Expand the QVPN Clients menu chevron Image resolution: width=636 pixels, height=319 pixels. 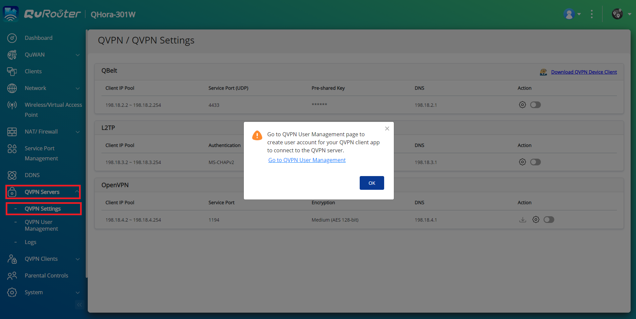pyautogui.click(x=78, y=259)
